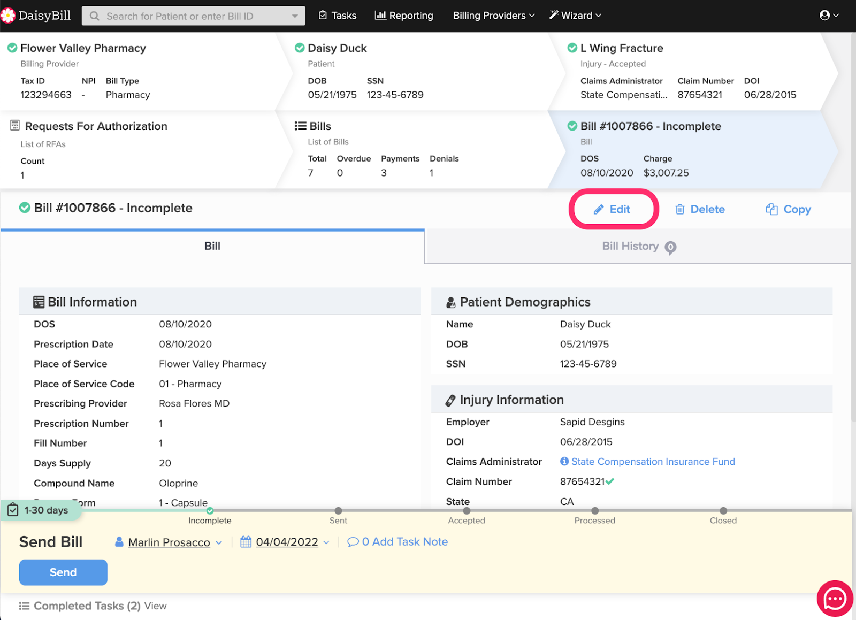Open State Compensation Insurance Fund link
This screenshot has width=856, height=620.
point(653,462)
